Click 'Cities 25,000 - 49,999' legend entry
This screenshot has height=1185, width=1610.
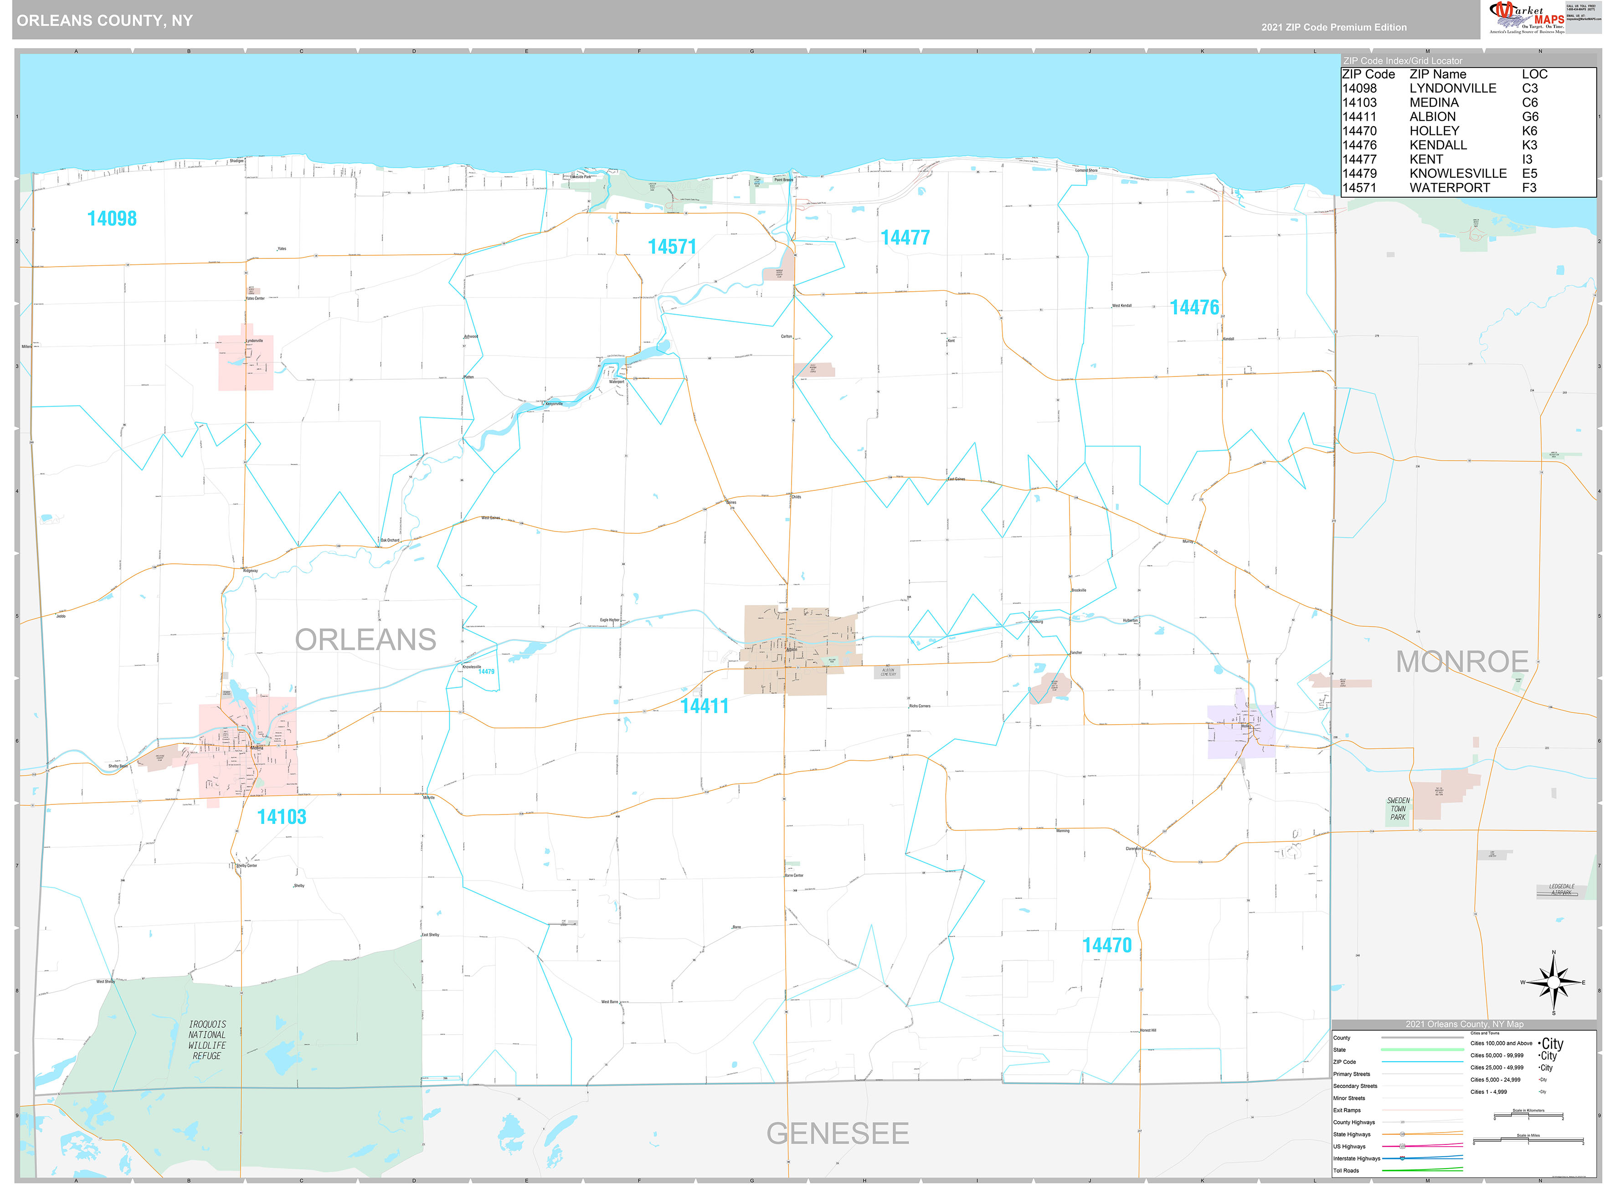(x=1497, y=1067)
